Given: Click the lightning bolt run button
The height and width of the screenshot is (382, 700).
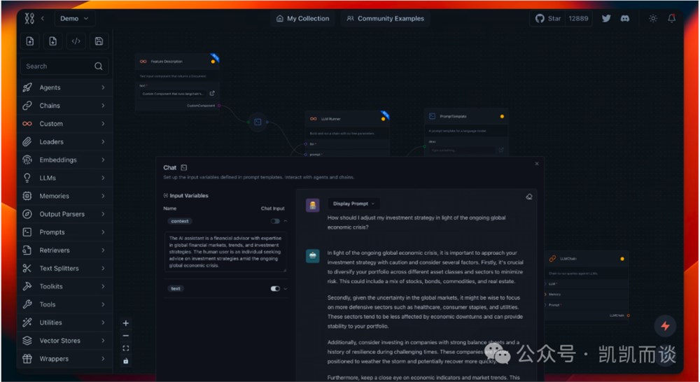Looking at the screenshot, I should point(665,326).
